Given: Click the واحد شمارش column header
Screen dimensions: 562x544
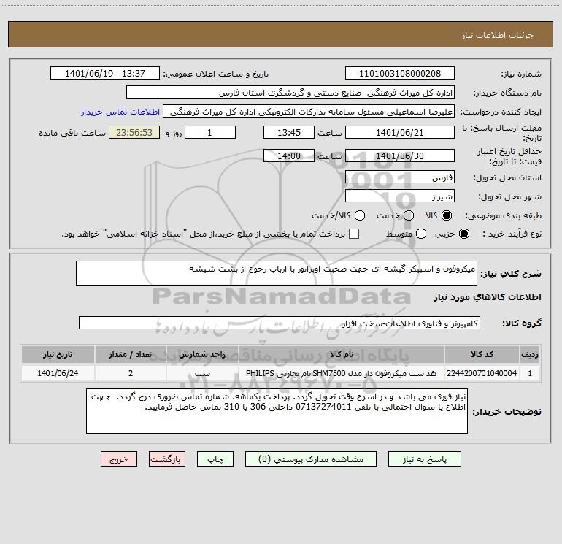Looking at the screenshot, I should point(202,354).
